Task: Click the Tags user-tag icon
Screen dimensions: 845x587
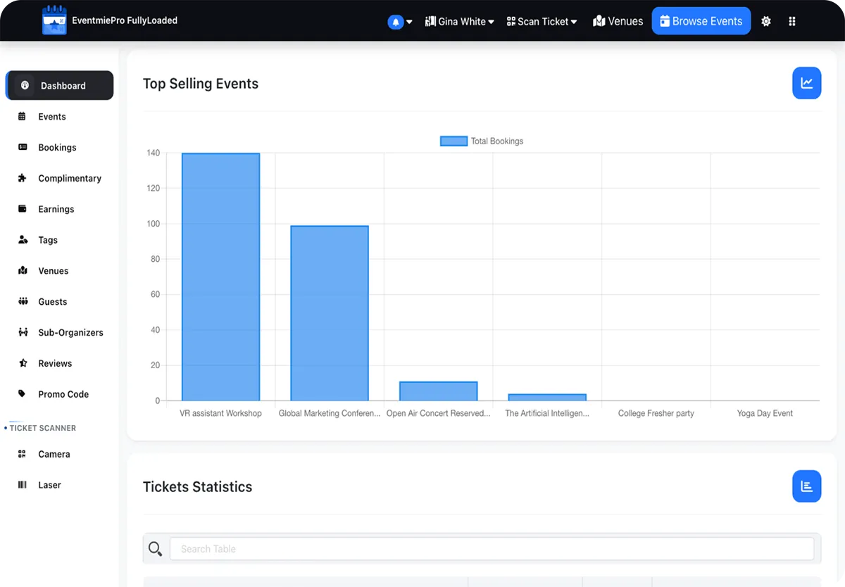Action: click(x=23, y=239)
